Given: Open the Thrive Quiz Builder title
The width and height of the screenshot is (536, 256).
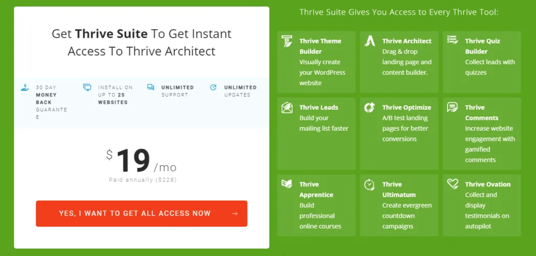Looking at the screenshot, I should [x=482, y=46].
